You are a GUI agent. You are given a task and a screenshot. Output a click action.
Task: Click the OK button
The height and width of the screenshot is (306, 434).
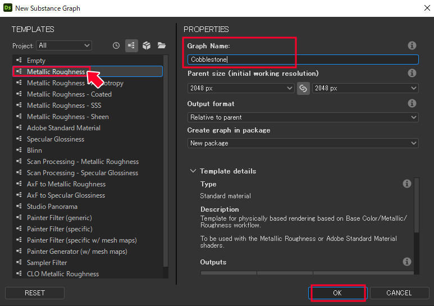click(x=337, y=293)
